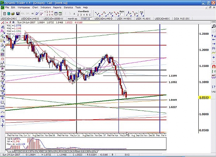Screen dimensions: 216x157
Task: Click the save floppy disk icon
Action: click(x=18, y=14)
